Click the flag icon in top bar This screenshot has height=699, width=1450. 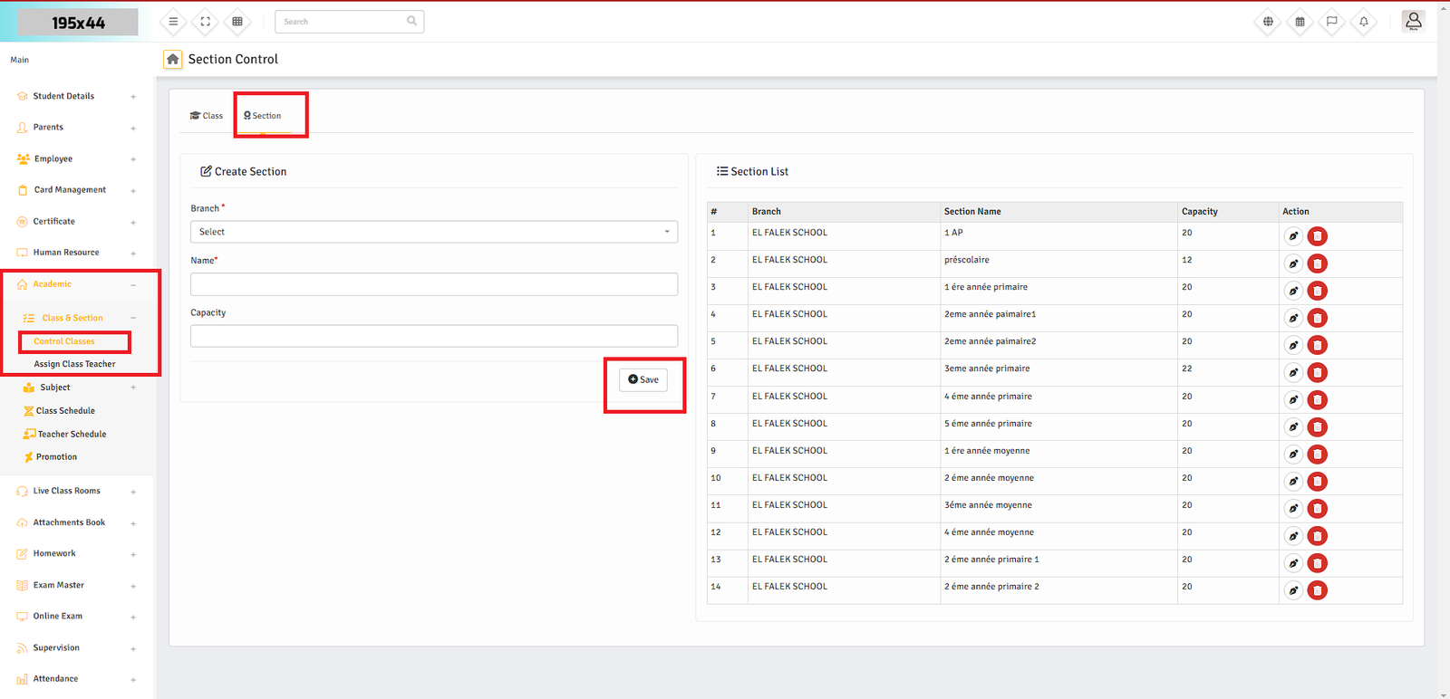(1331, 22)
